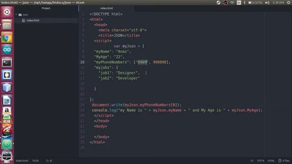
Task: Click the document.write statement
Action: click(136, 105)
